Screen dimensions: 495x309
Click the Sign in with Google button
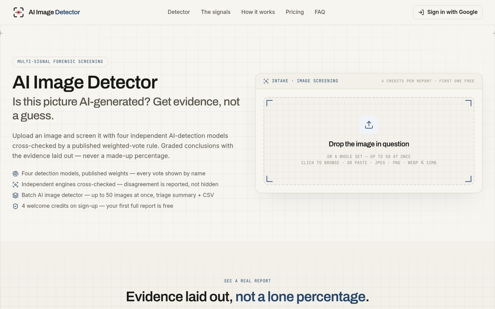click(x=448, y=12)
